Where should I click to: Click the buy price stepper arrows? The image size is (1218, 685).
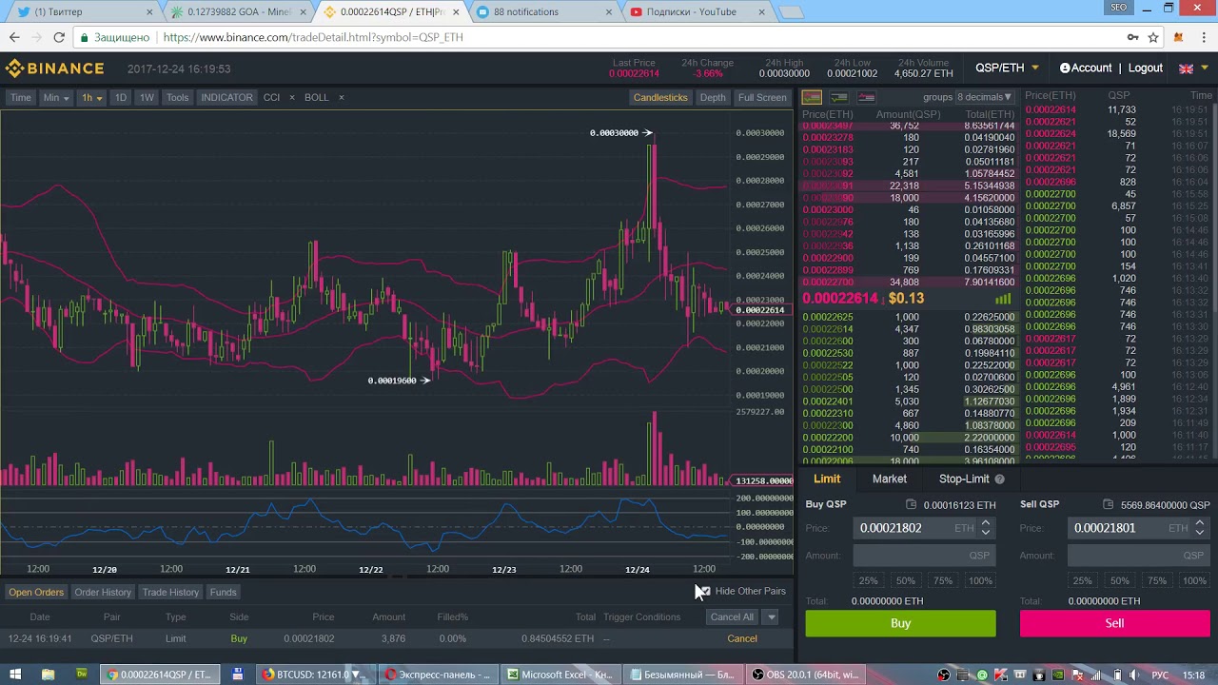[986, 527]
